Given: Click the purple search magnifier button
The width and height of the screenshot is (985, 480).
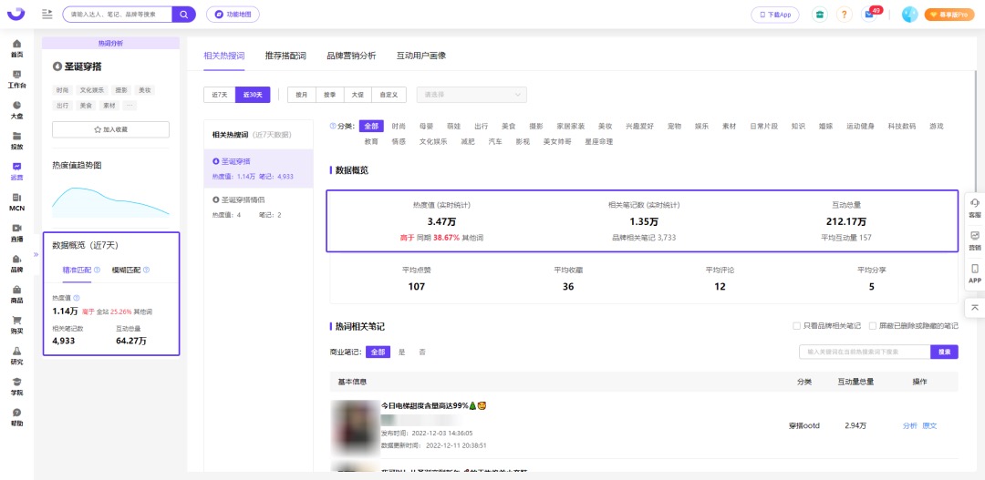Looking at the screenshot, I should [x=183, y=14].
